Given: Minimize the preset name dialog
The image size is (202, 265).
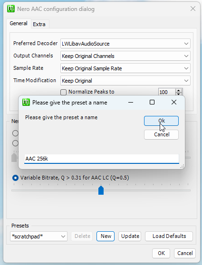Looking at the screenshot, I should click(x=131, y=102).
